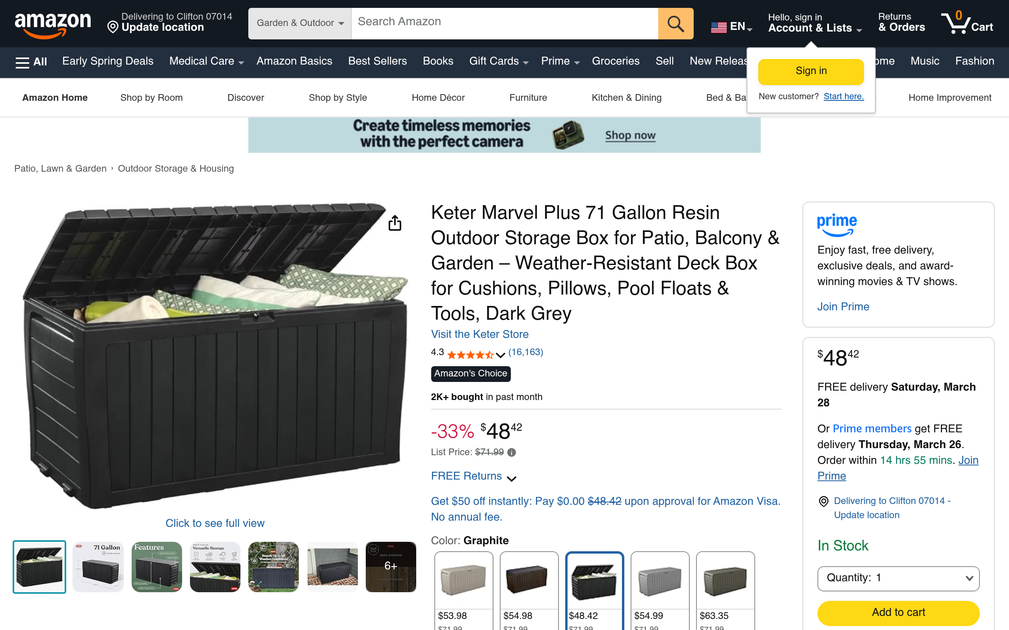Go to Furniture in the home subnav
The width and height of the screenshot is (1009, 630).
point(528,98)
